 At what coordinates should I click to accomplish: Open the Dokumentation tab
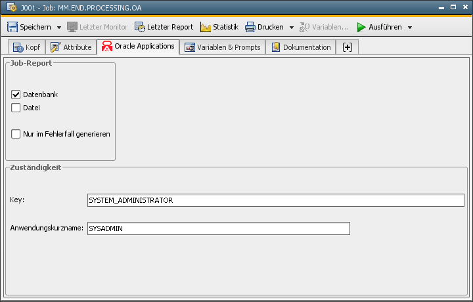(301, 47)
